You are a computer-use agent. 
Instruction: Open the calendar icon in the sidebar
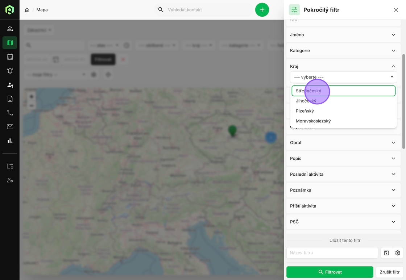[10, 57]
